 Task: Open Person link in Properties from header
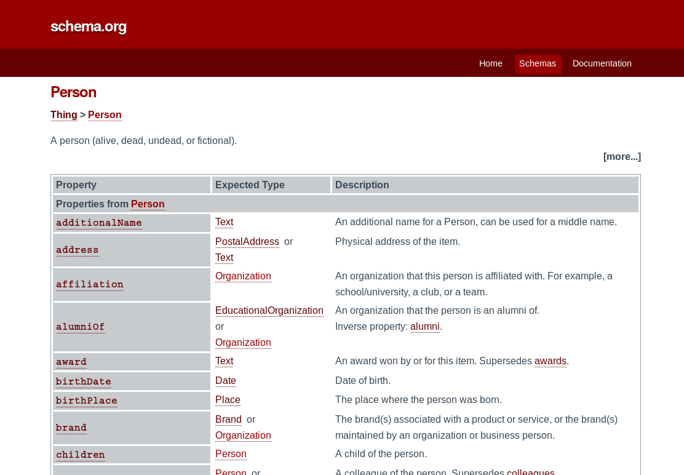click(x=148, y=204)
